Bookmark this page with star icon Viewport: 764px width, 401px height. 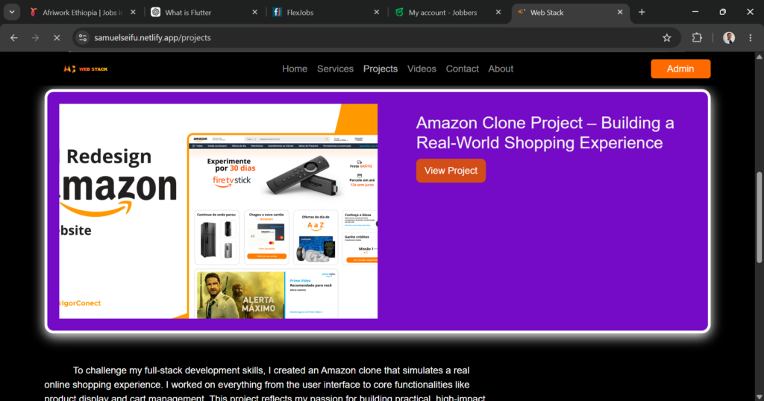tap(666, 37)
